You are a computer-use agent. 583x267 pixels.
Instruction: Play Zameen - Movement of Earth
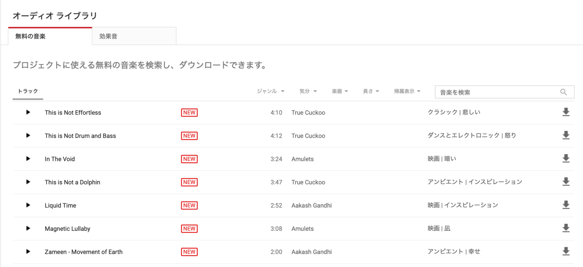(28, 251)
